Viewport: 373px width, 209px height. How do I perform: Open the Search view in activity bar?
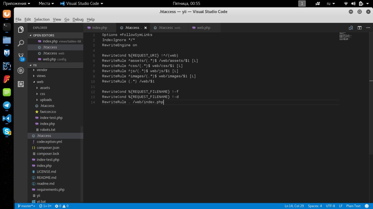pos(21,43)
